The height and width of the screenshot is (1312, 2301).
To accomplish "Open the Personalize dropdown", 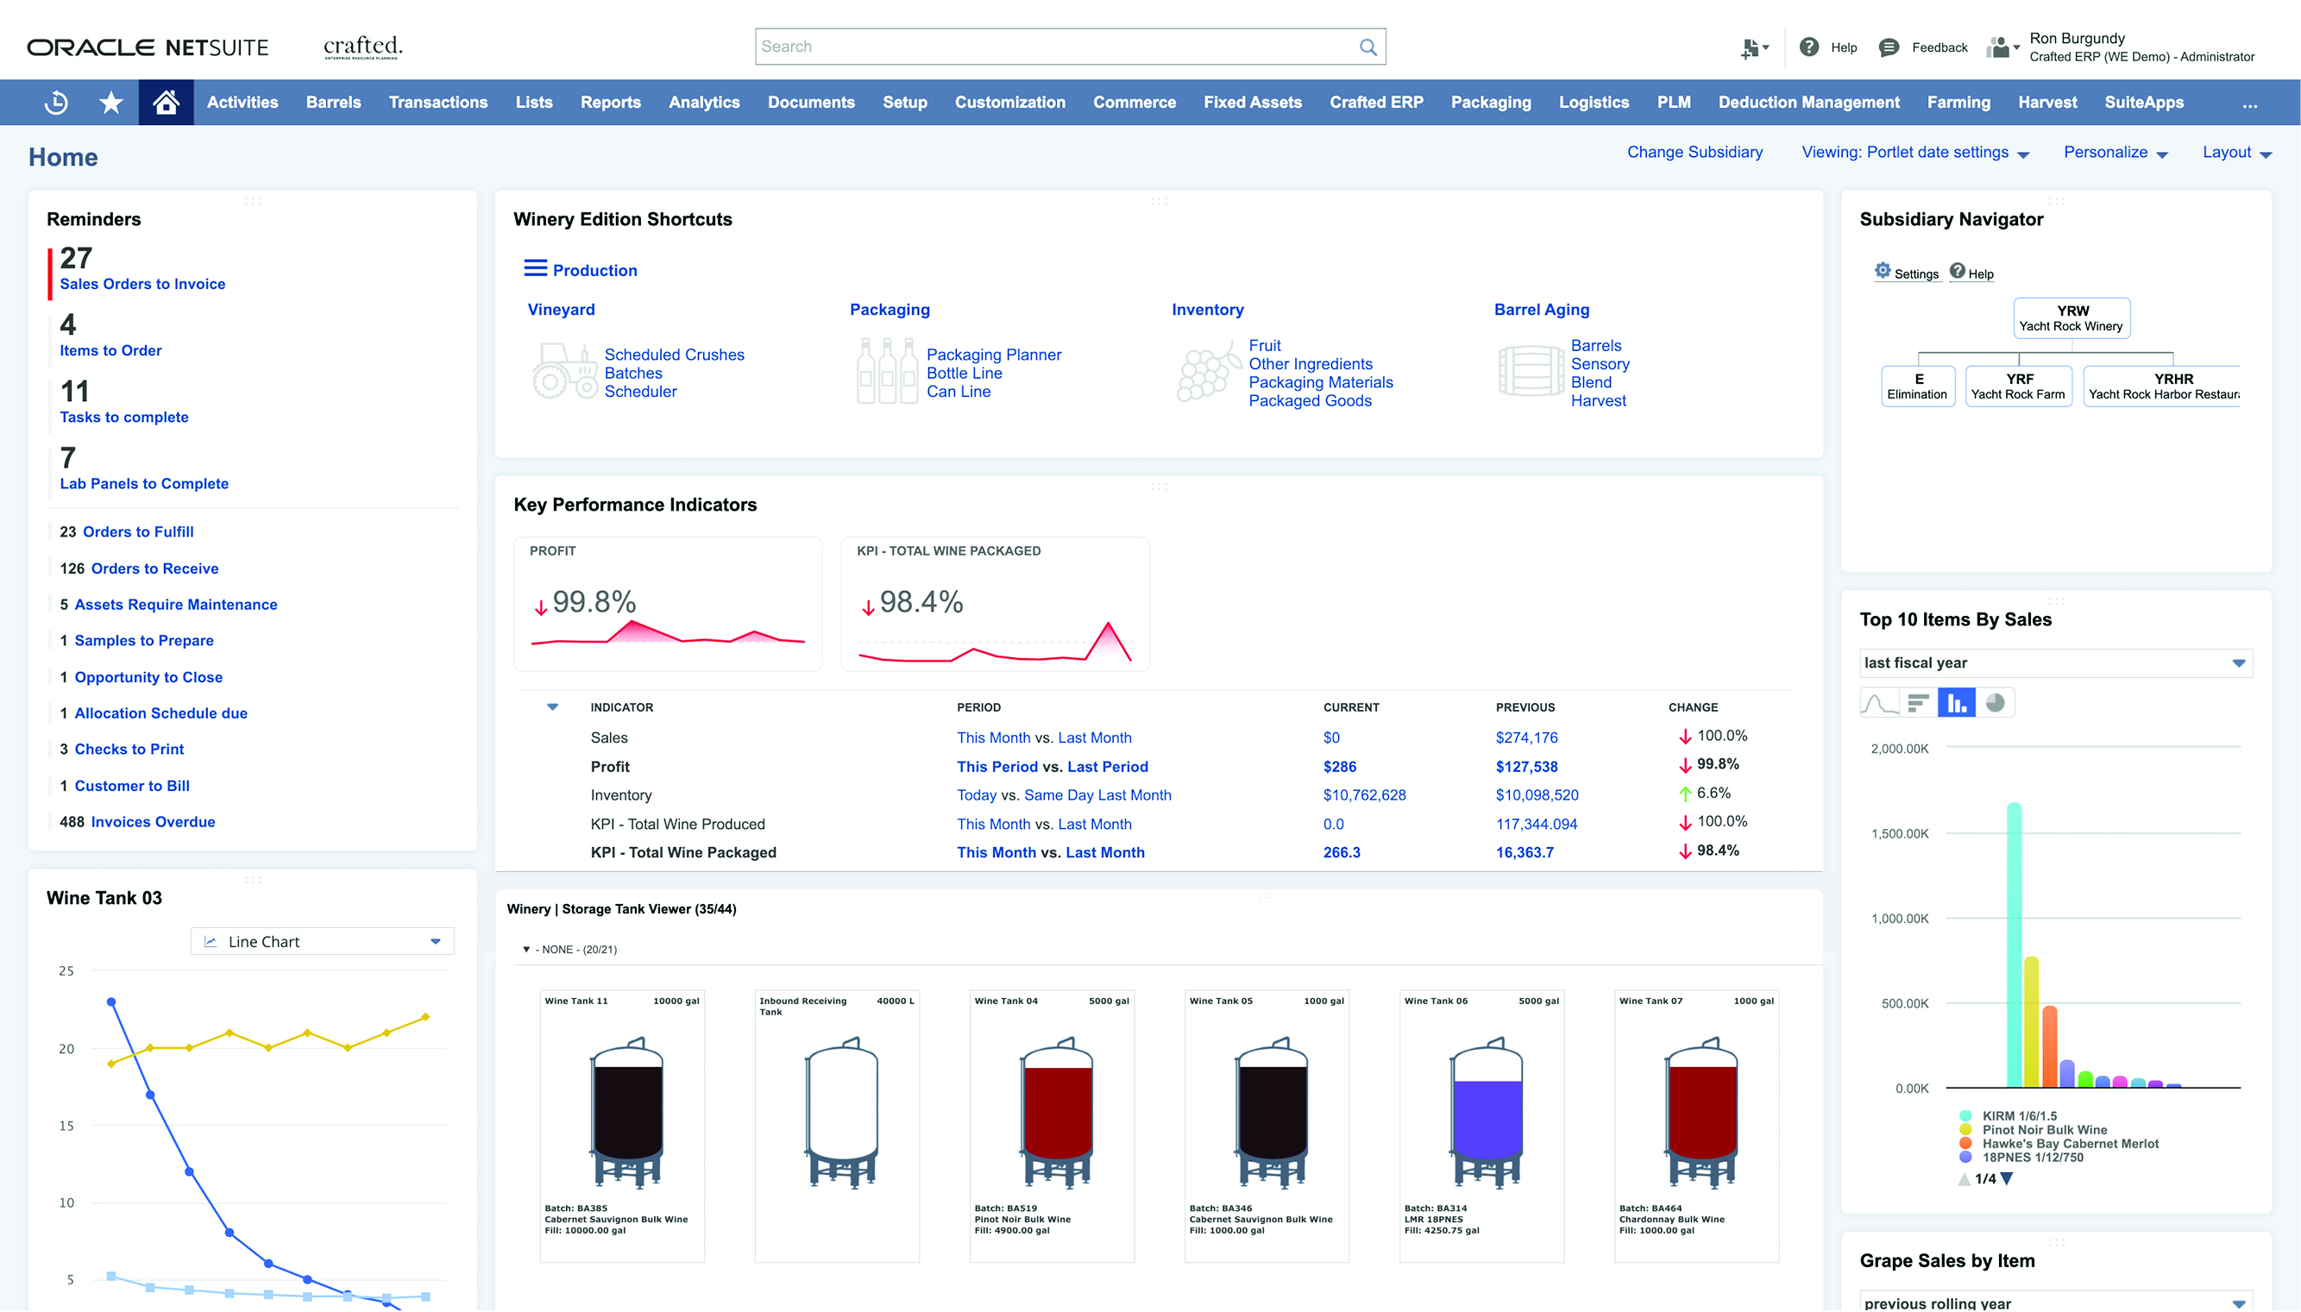I will (x=2116, y=153).
